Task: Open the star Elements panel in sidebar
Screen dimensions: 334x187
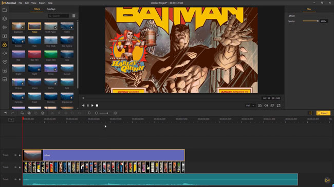Action: (5, 71)
